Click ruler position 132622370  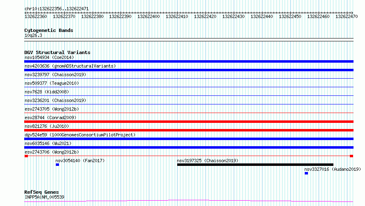coord(64,16)
